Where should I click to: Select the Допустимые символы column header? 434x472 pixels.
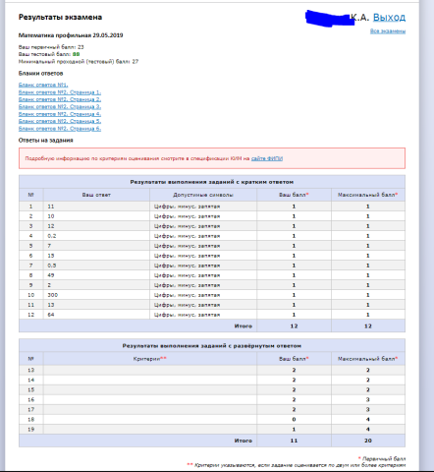(203, 195)
